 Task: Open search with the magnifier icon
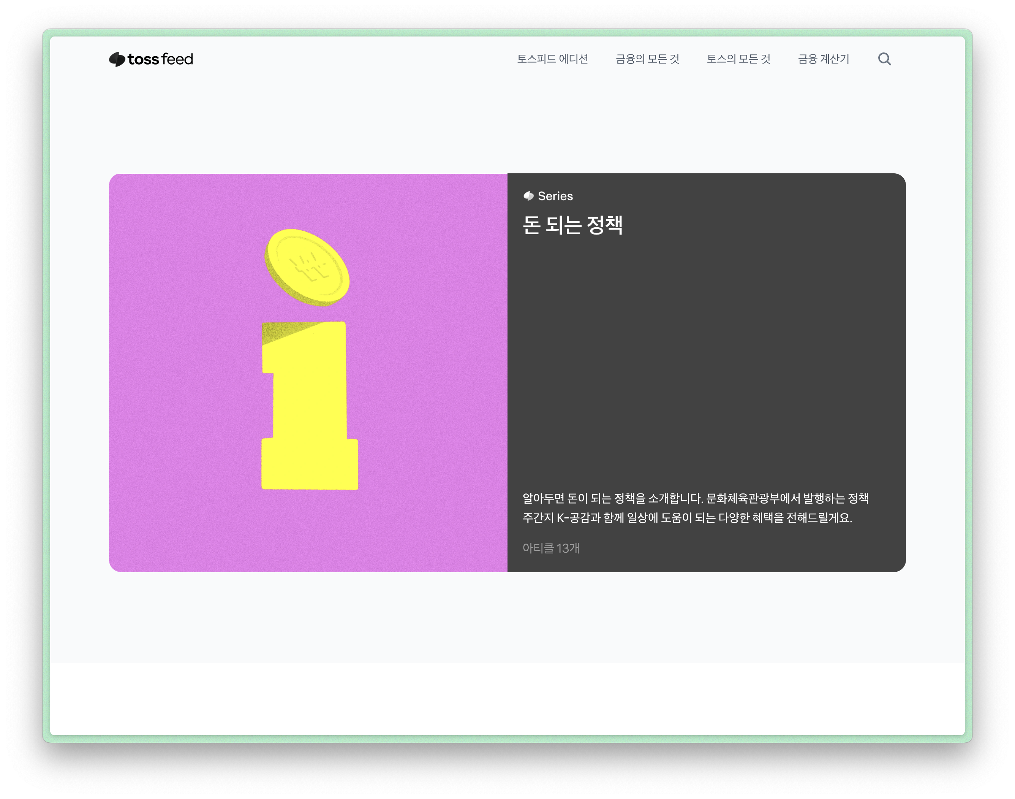(884, 59)
